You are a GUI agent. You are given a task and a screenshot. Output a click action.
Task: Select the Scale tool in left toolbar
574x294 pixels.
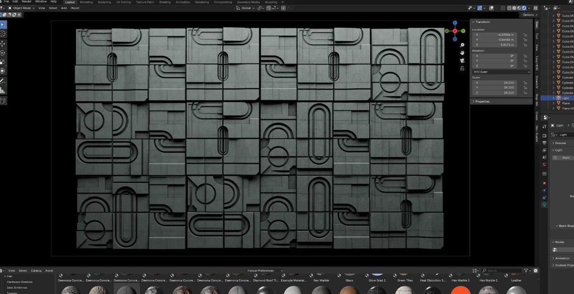(3, 62)
